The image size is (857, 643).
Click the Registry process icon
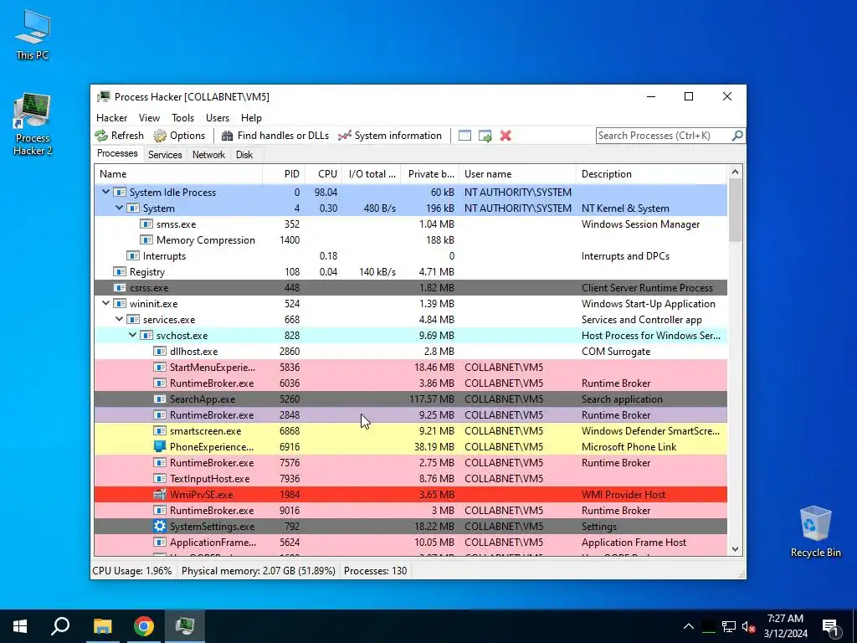pyautogui.click(x=119, y=272)
